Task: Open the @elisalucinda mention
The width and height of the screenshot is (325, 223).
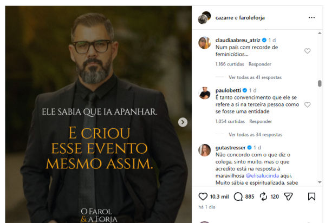Action: (262, 176)
